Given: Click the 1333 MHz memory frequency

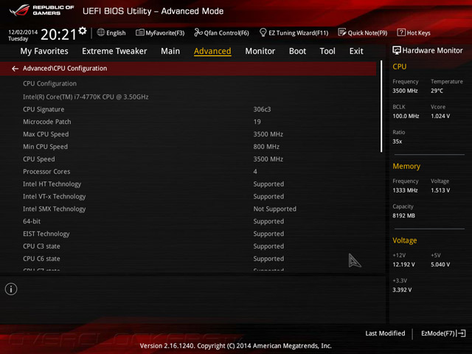Looking at the screenshot, I should click(405, 190).
